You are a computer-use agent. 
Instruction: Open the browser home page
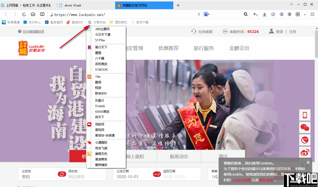pyautogui.click(x=33, y=14)
